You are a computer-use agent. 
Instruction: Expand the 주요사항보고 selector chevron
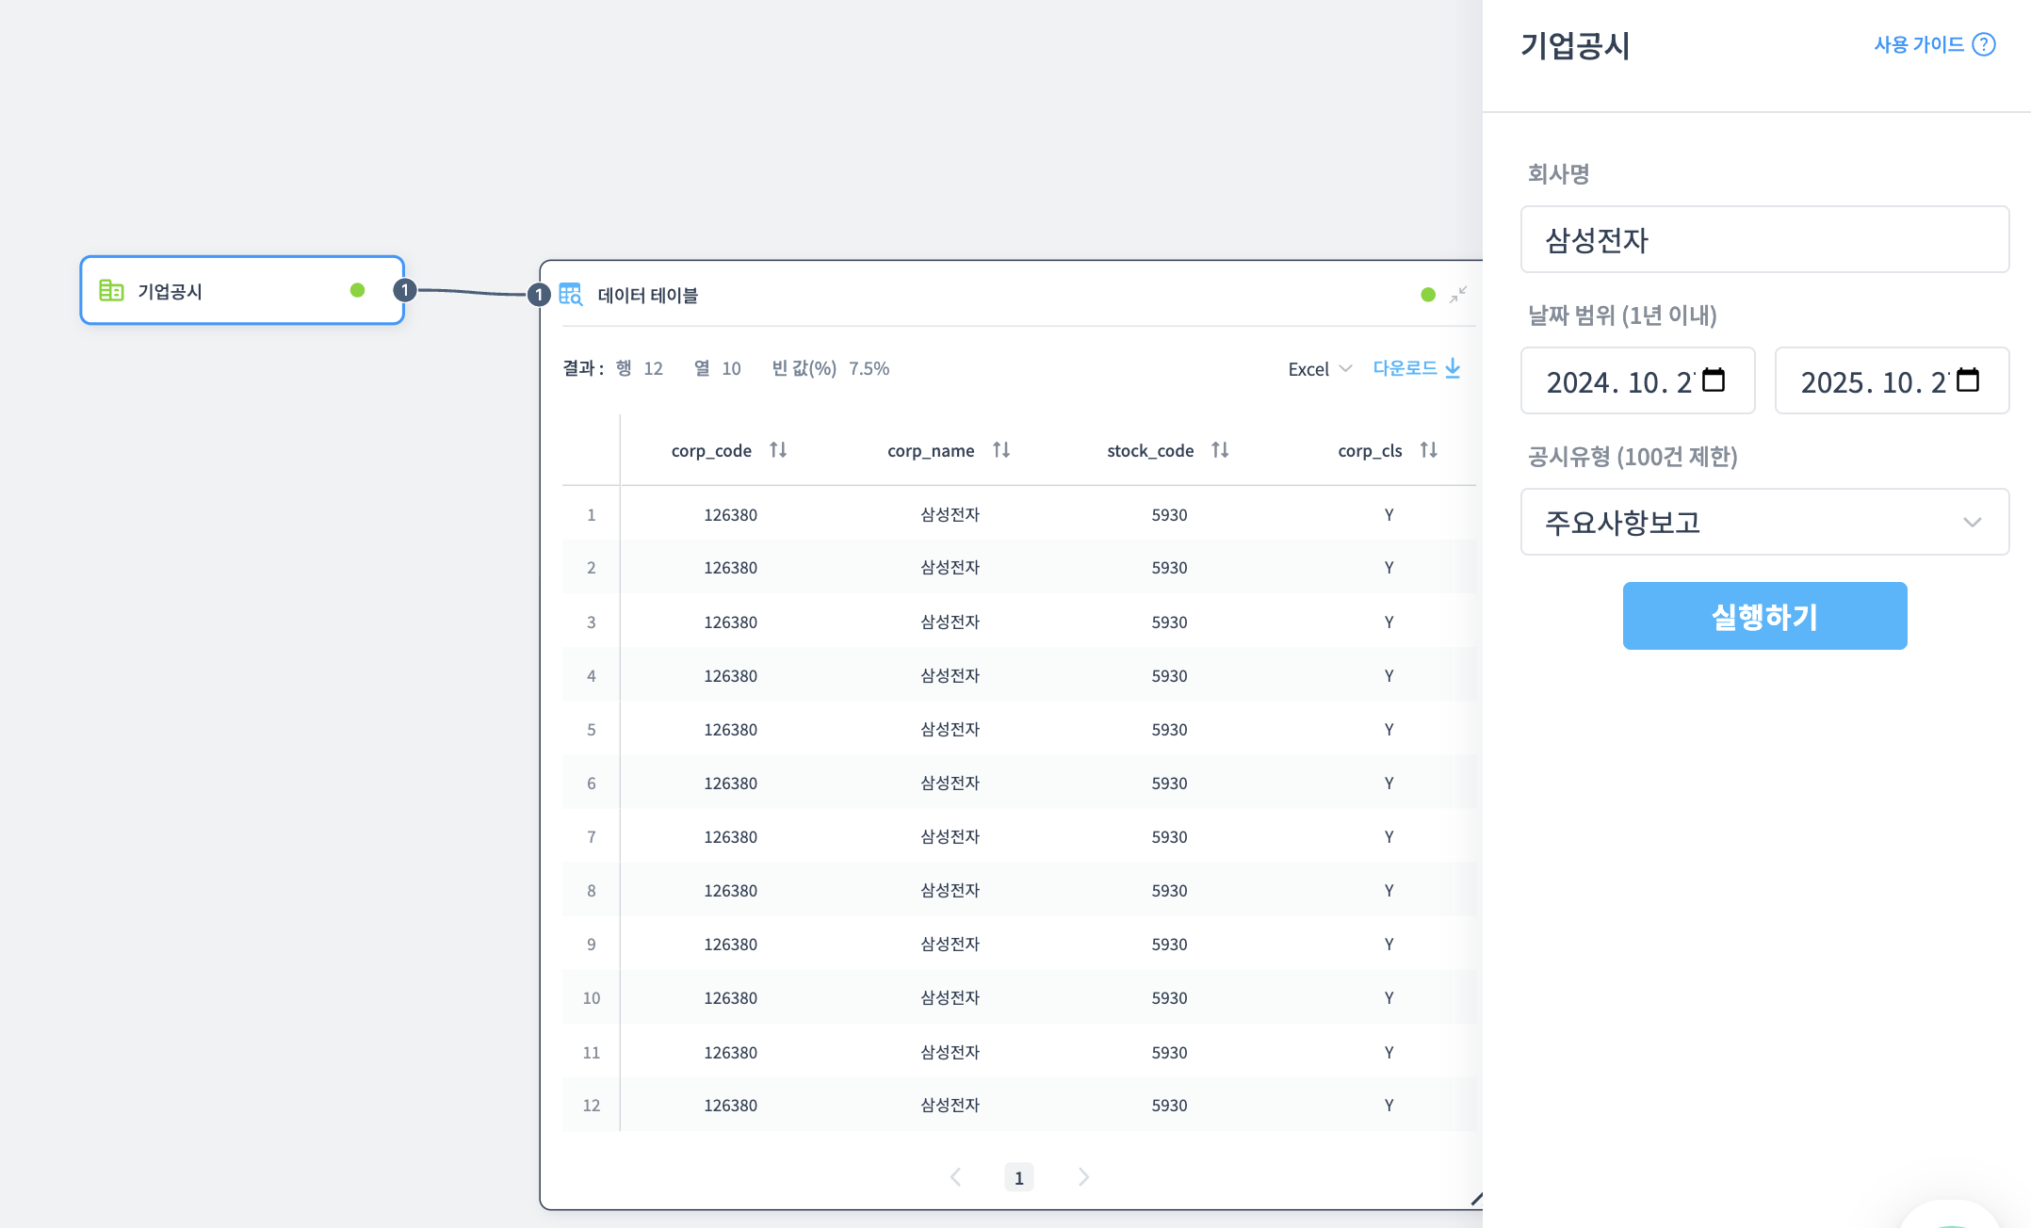click(x=1972, y=523)
